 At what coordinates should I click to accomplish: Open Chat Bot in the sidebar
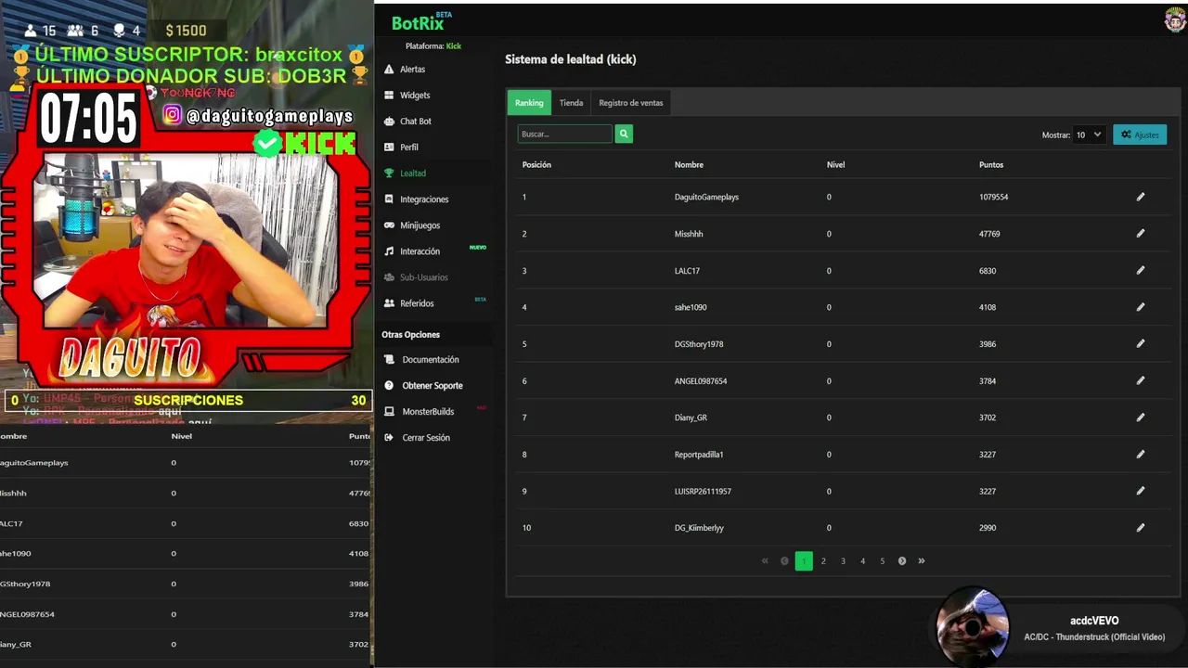coord(416,122)
